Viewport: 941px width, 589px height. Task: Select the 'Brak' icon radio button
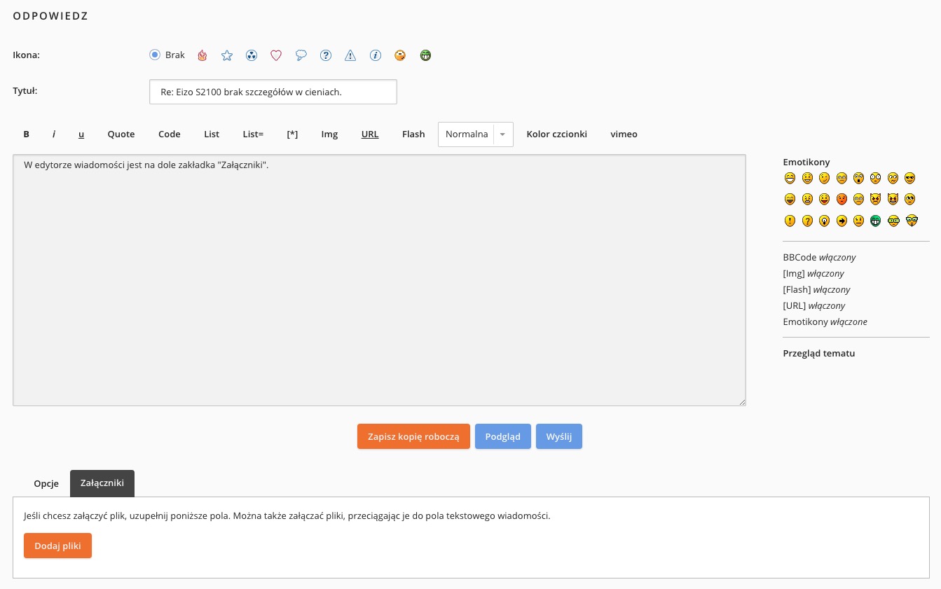click(x=155, y=55)
